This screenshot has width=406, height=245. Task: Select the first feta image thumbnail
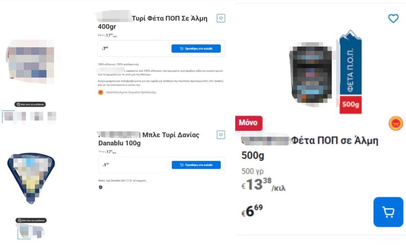coord(8,116)
